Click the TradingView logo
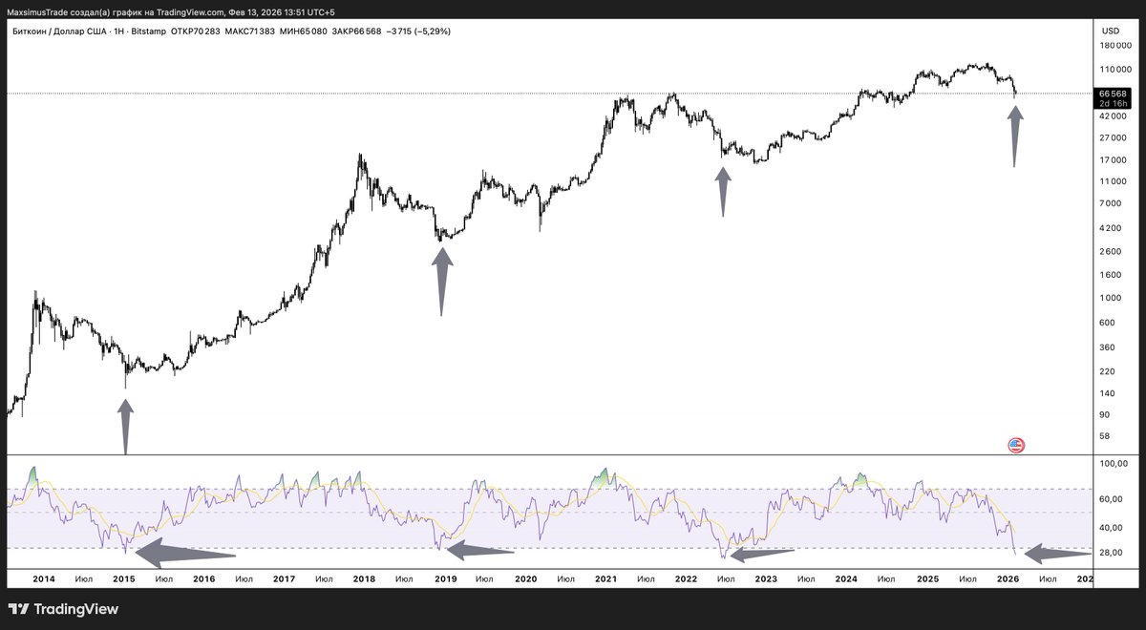The height and width of the screenshot is (630, 1146). point(62,609)
